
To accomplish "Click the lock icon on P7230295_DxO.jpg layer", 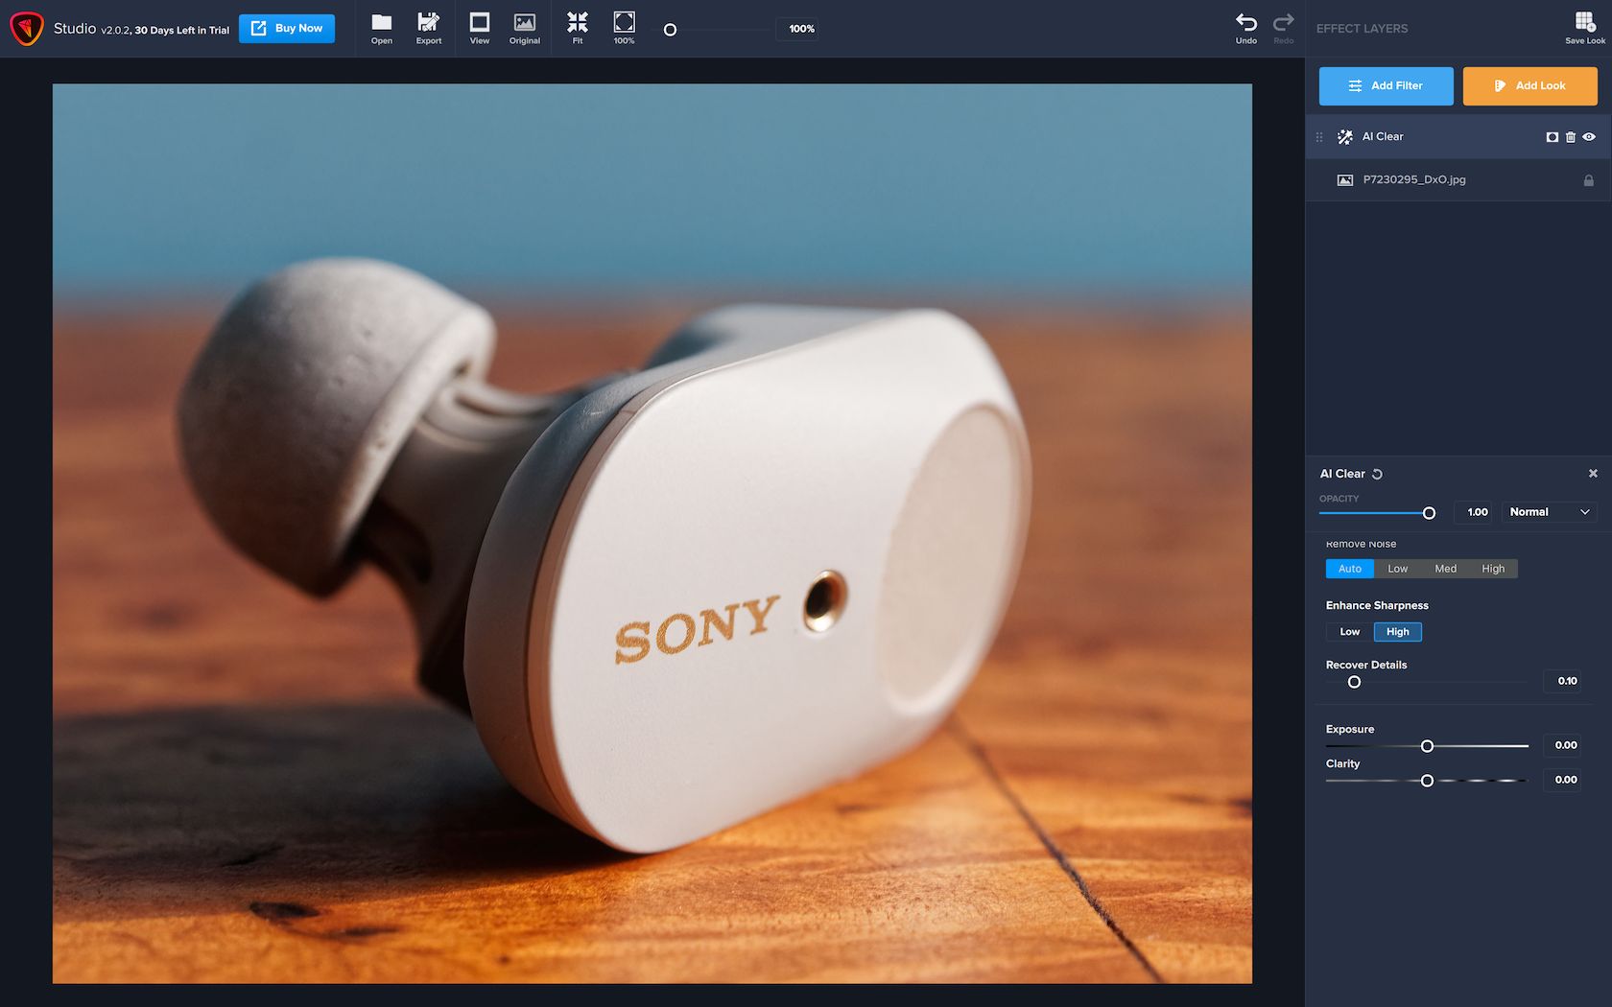I will coord(1588,180).
